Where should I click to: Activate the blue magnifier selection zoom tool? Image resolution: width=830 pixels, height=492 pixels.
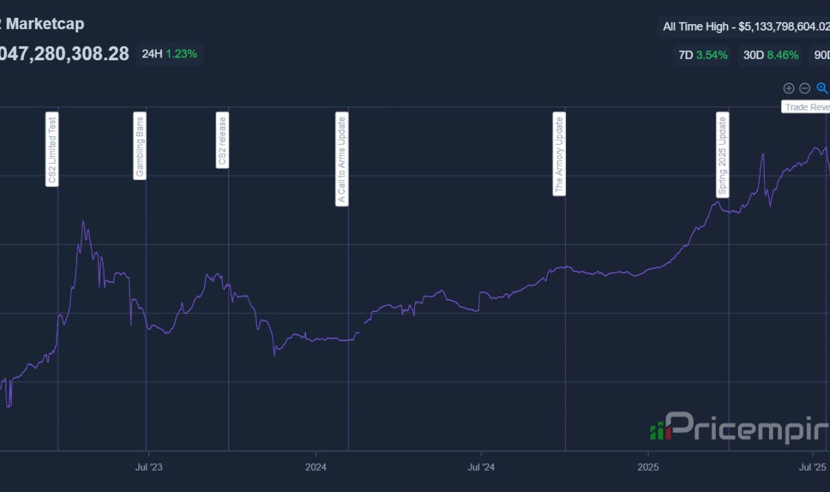click(822, 88)
